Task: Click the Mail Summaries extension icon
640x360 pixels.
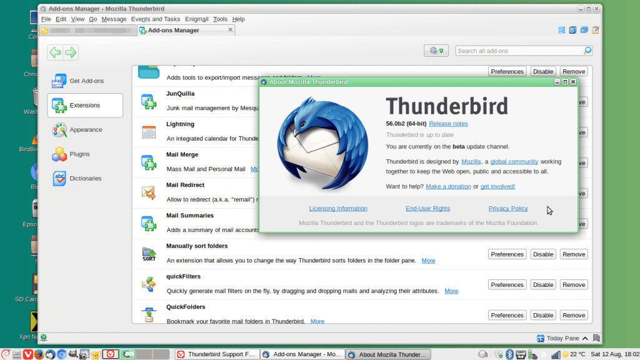Action: [149, 223]
